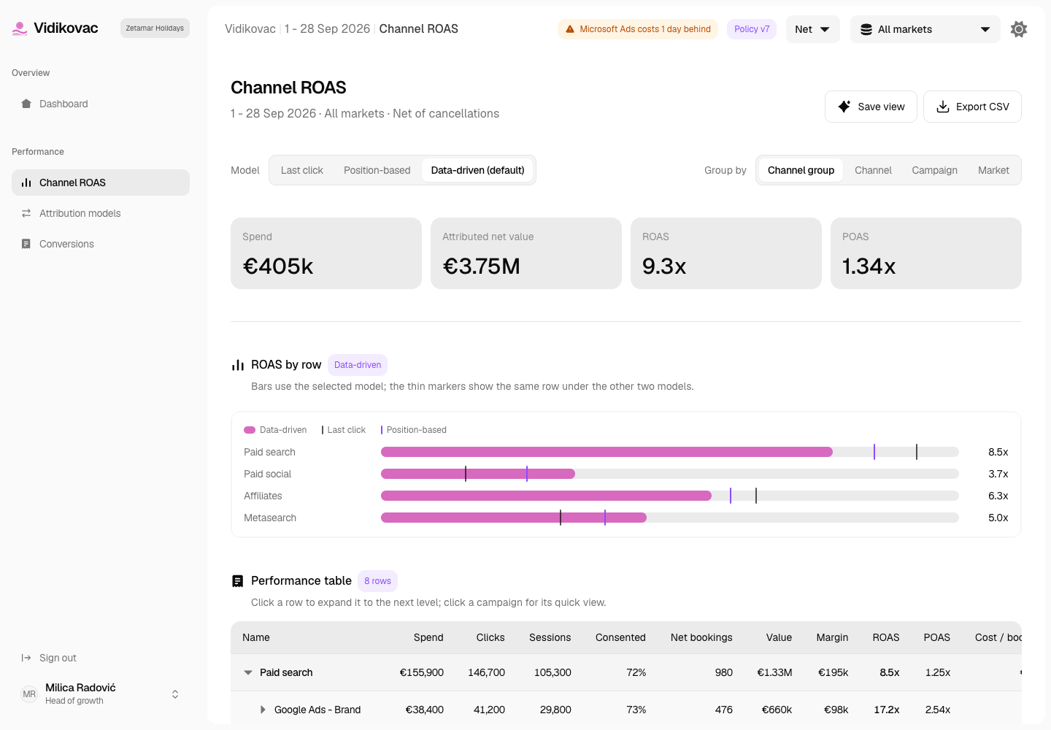
Task: Open Dashboard via its home icon
Action: click(x=26, y=104)
